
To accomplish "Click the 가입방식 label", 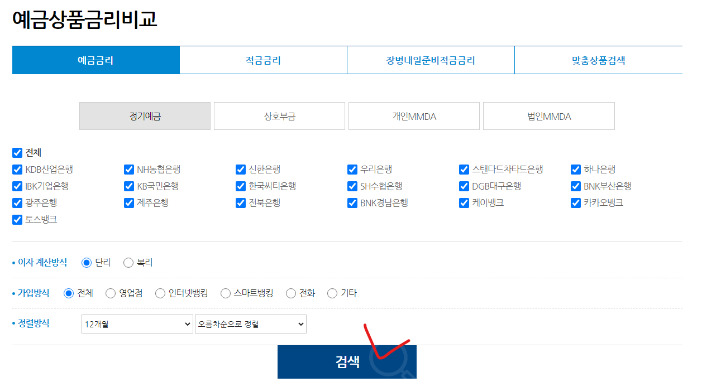I will [x=34, y=293].
